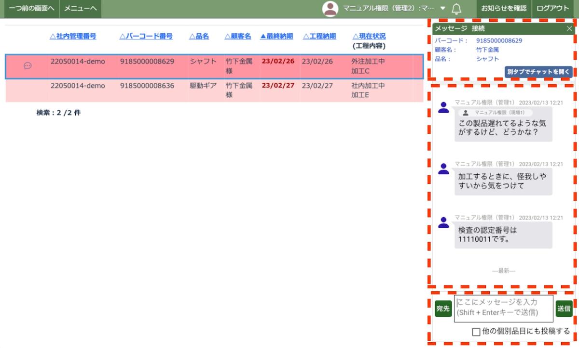Click the chat bubble icon in first row
This screenshot has height=348, width=579.
pos(28,66)
